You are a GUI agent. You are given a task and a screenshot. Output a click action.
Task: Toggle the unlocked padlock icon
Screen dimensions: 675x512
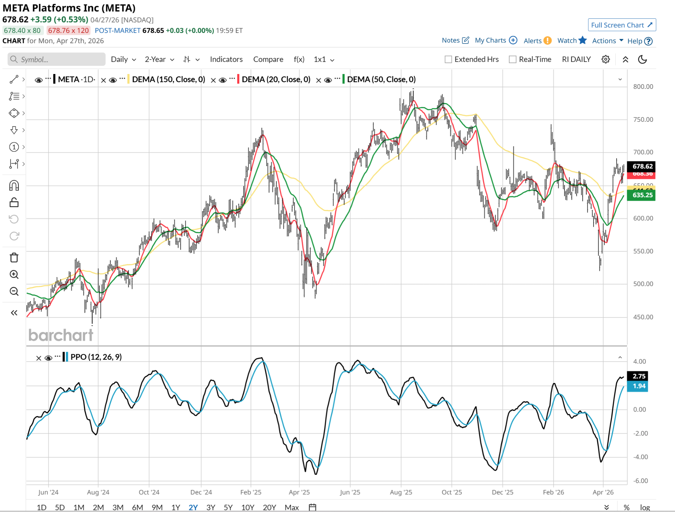click(x=14, y=202)
